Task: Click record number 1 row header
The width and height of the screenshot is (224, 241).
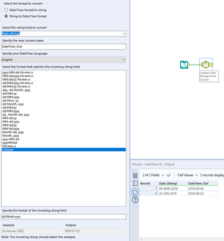Action: pyautogui.click(x=149, y=189)
